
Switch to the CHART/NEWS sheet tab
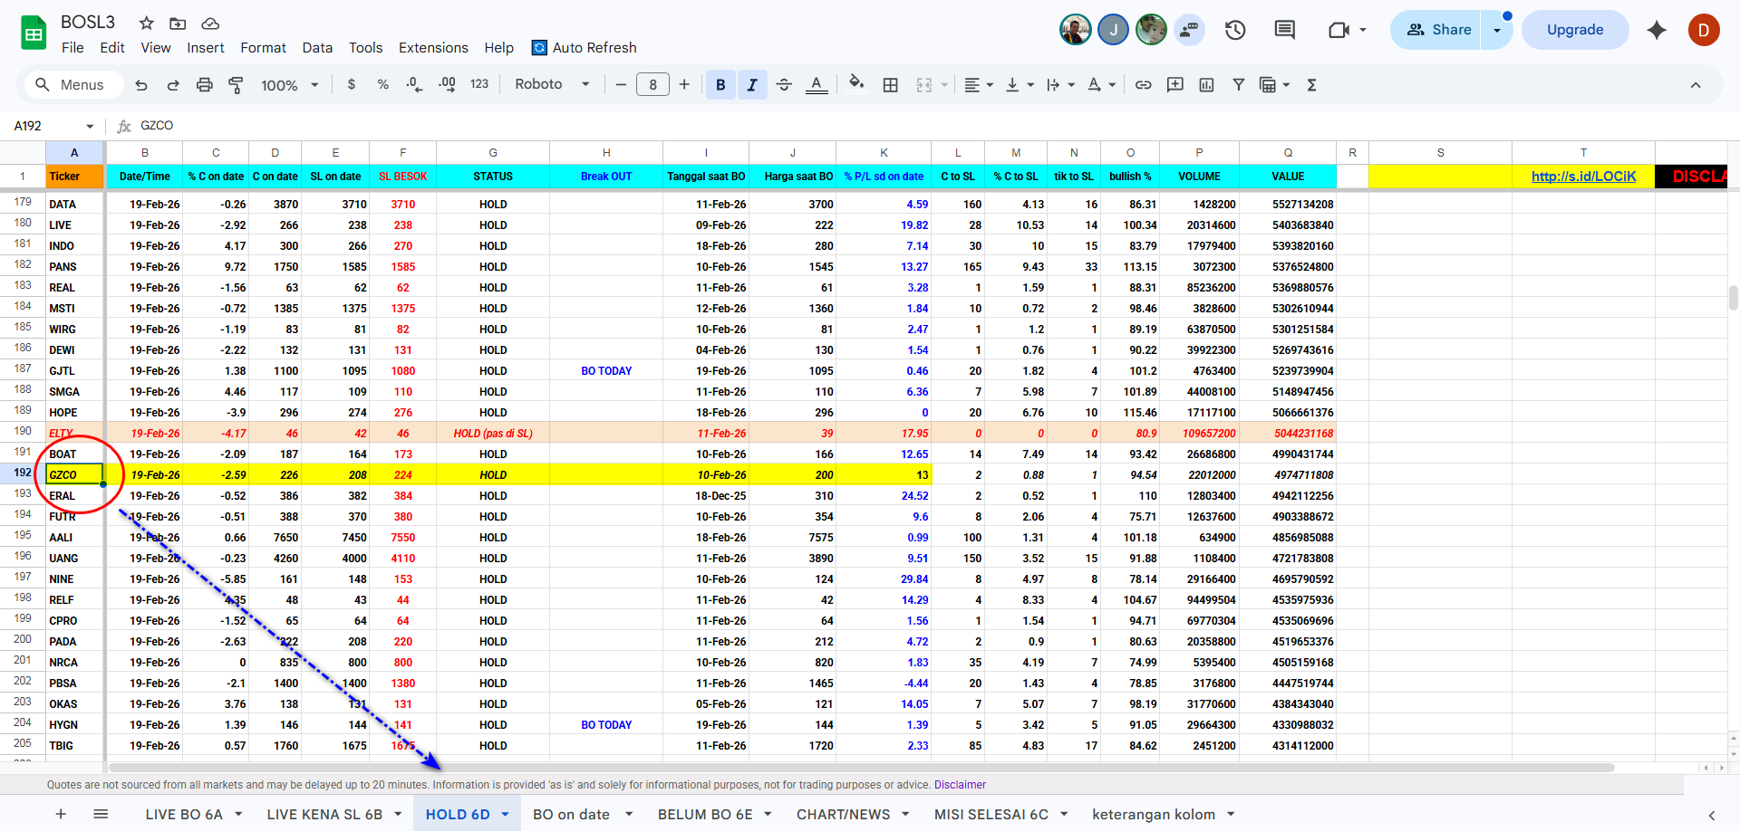click(x=843, y=815)
